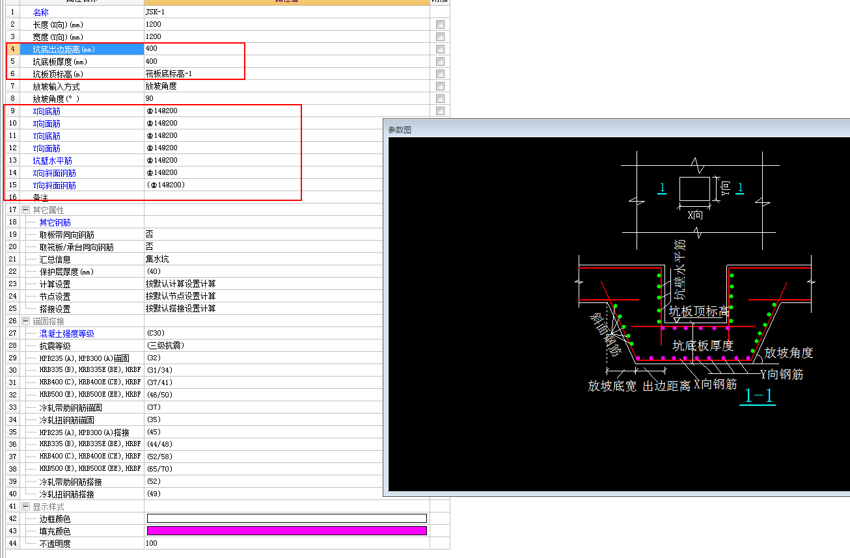850x558 pixels.
Task: Click the 备注 property name
Action: 40,198
